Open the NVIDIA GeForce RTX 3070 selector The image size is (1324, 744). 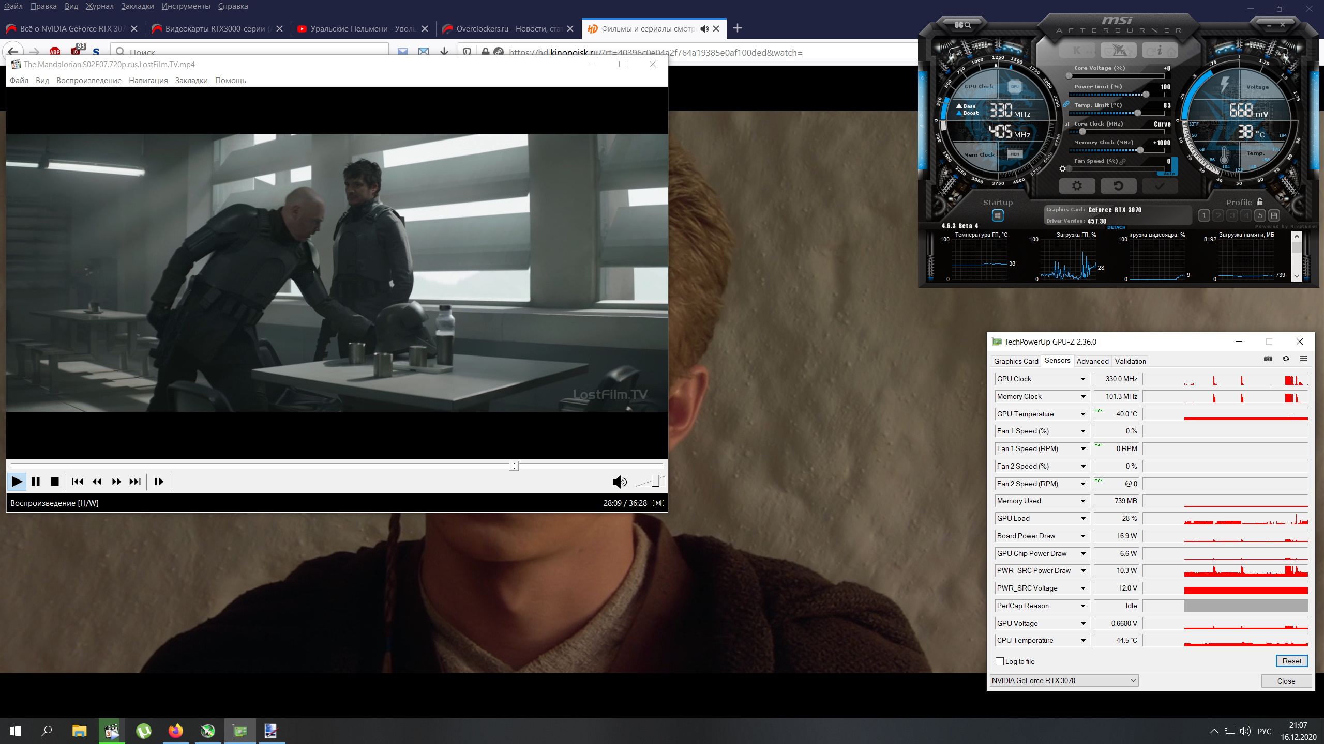click(x=1064, y=680)
